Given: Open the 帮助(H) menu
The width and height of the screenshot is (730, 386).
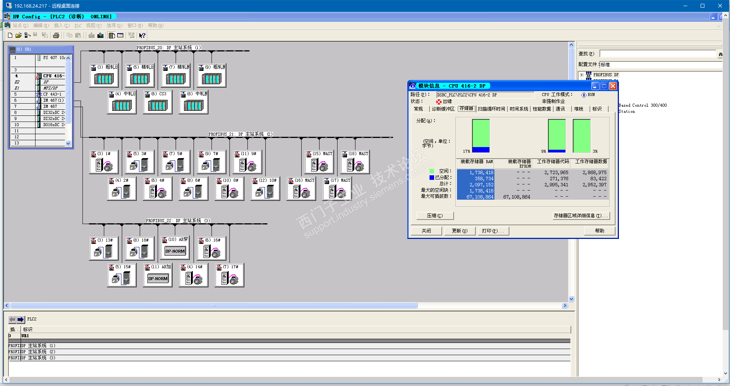Looking at the screenshot, I should (155, 26).
